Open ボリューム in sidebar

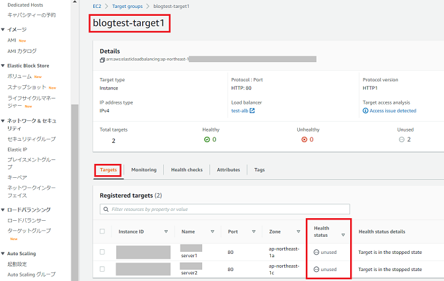[20, 76]
